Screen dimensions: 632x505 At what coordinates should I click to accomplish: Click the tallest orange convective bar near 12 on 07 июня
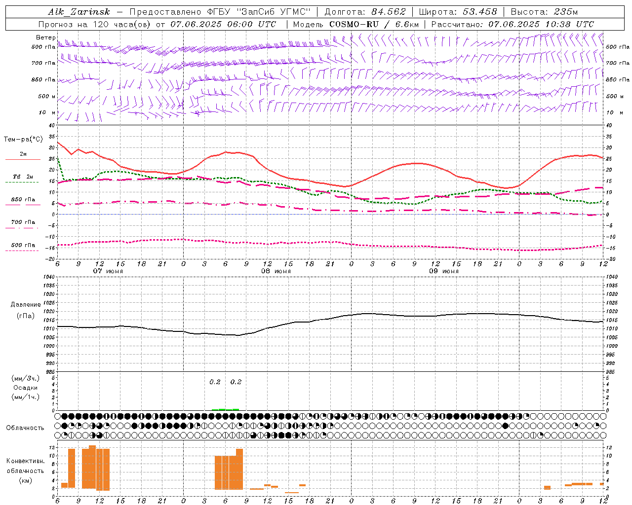pyautogui.click(x=92, y=467)
